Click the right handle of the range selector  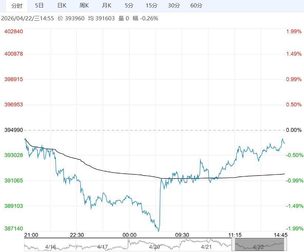tap(286, 245)
